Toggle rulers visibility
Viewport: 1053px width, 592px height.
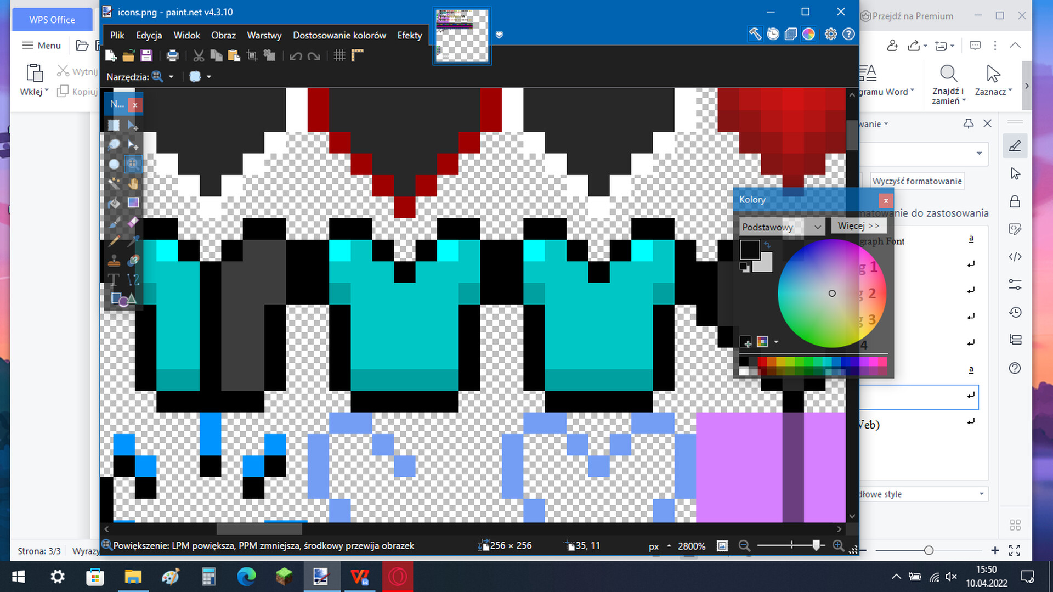[x=358, y=55]
